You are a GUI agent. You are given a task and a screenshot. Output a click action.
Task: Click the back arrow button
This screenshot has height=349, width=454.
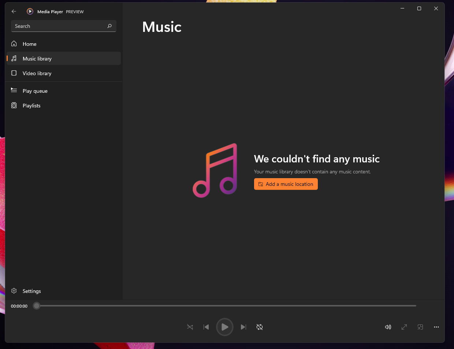(x=14, y=11)
